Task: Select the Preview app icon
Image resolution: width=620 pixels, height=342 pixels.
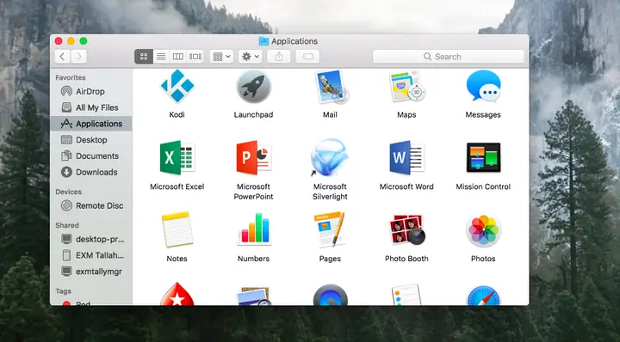Action: (253, 296)
